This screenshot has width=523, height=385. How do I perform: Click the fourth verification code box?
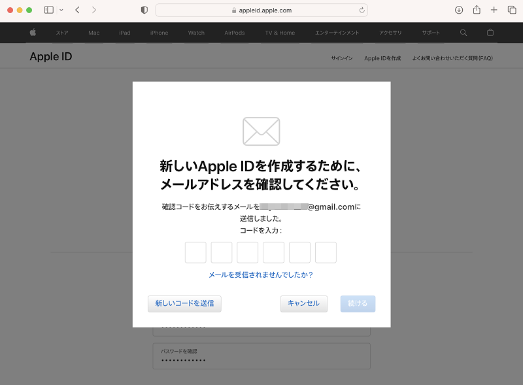(273, 252)
